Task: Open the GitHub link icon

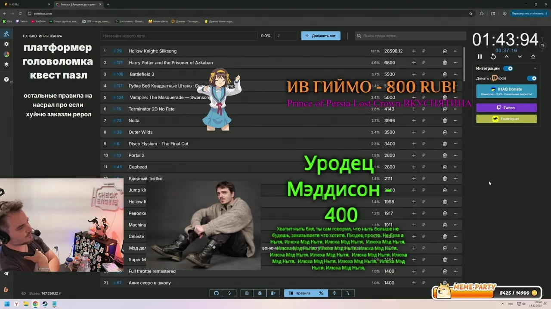Action: [x=217, y=293]
